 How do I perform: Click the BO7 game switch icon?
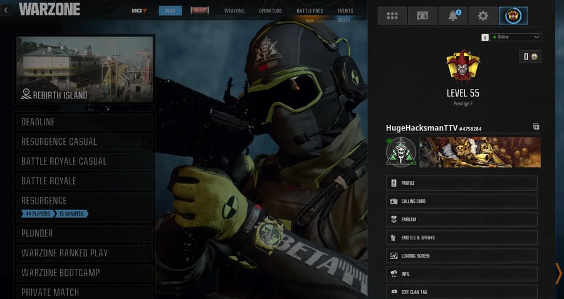pos(138,11)
